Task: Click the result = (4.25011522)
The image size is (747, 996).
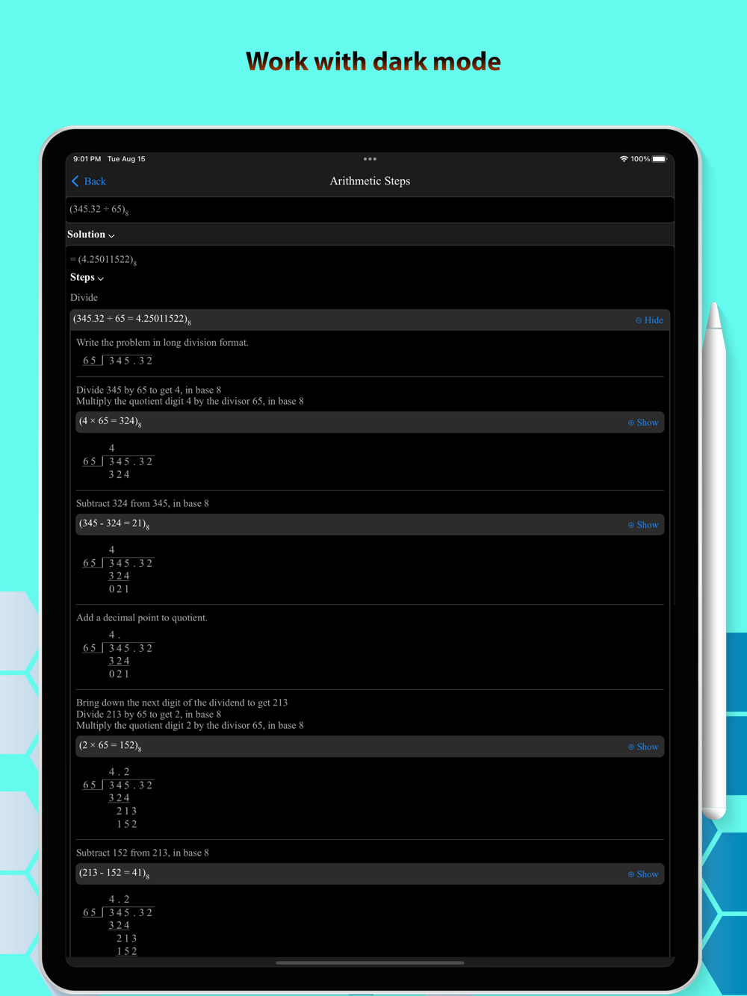Action: click(103, 260)
